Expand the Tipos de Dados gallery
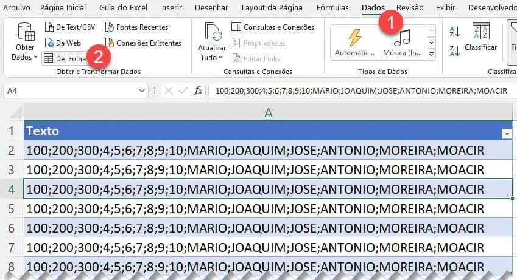 [431, 55]
